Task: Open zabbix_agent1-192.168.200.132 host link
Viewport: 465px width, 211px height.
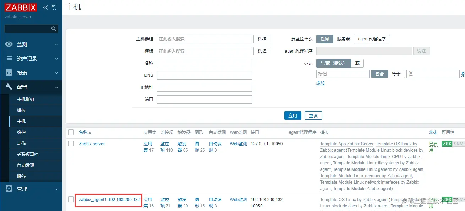Action: [x=109, y=200]
